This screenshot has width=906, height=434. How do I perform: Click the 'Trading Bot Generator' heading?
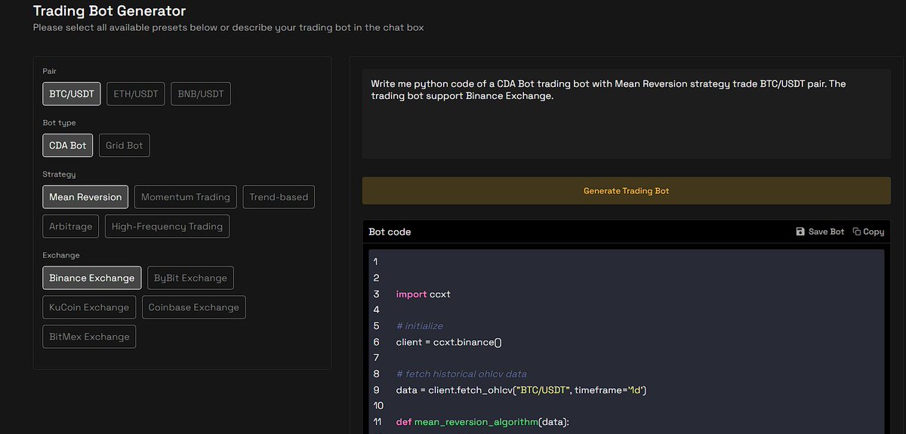[109, 11]
